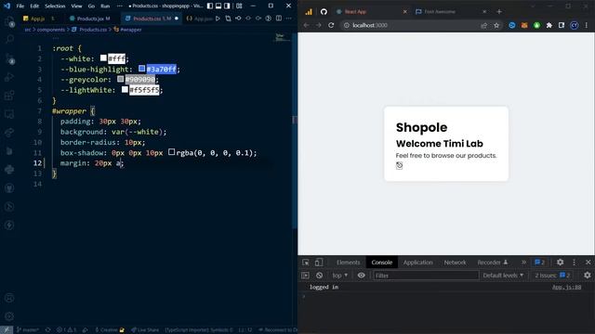Open the pinned analytics tab

[309, 12]
